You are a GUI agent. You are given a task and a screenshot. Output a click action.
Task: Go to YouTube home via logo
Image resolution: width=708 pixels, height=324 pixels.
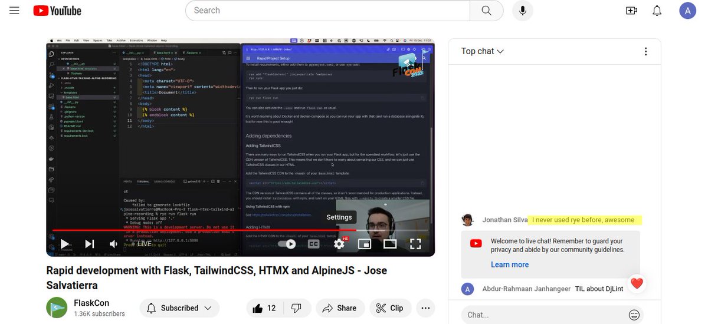click(x=57, y=11)
